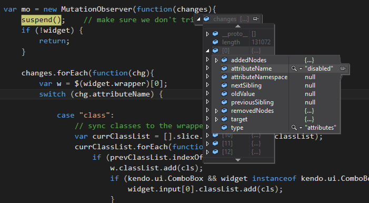Image resolution: width=369 pixels, height=203 pixels.
Task: Click the cube icon next to [11]
Action: coord(215,143)
